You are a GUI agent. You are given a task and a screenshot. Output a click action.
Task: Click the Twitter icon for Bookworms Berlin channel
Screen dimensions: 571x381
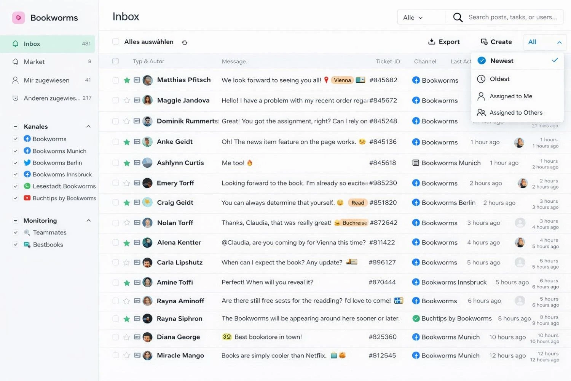27,163
